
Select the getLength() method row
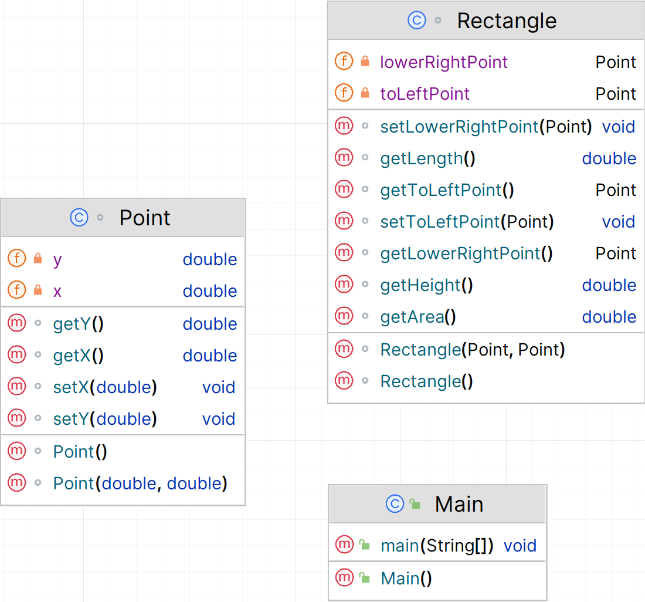427,158
